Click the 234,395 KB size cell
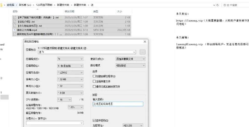This screenshot has height=127, width=249. (x=124, y=30)
